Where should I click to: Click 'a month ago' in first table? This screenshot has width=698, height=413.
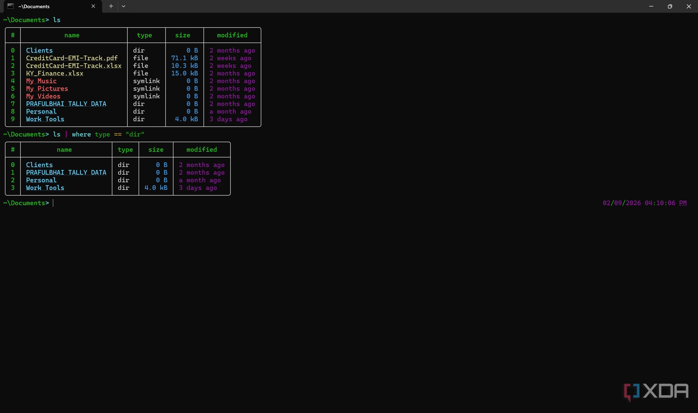point(230,112)
